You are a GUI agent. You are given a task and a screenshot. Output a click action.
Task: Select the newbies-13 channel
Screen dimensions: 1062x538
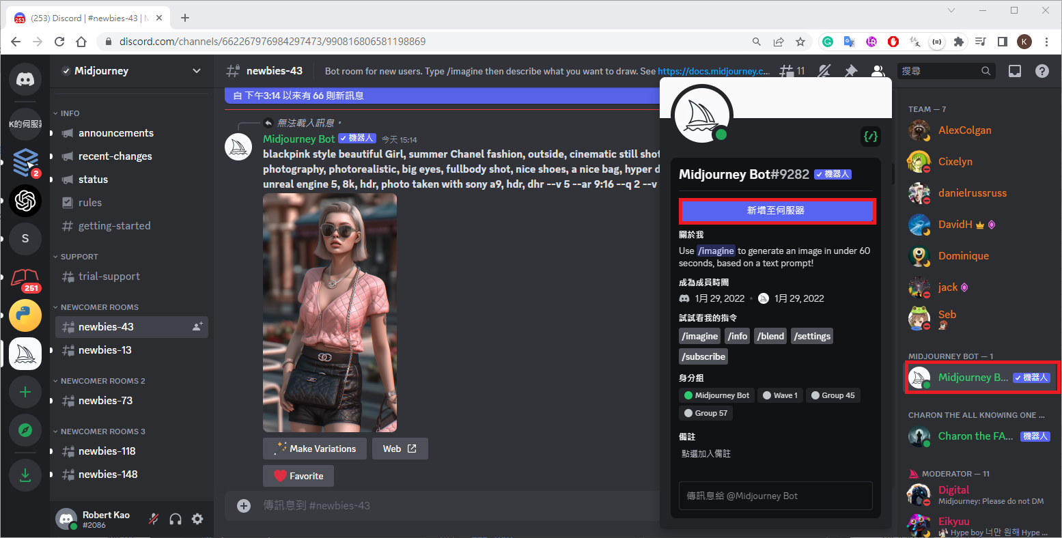[105, 350]
